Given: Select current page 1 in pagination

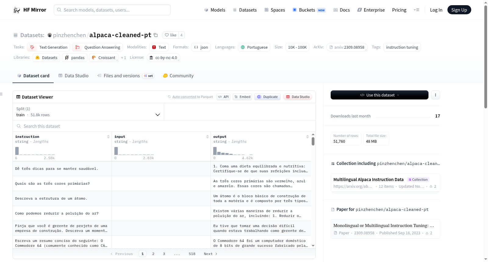Looking at the screenshot, I should 142,254.
